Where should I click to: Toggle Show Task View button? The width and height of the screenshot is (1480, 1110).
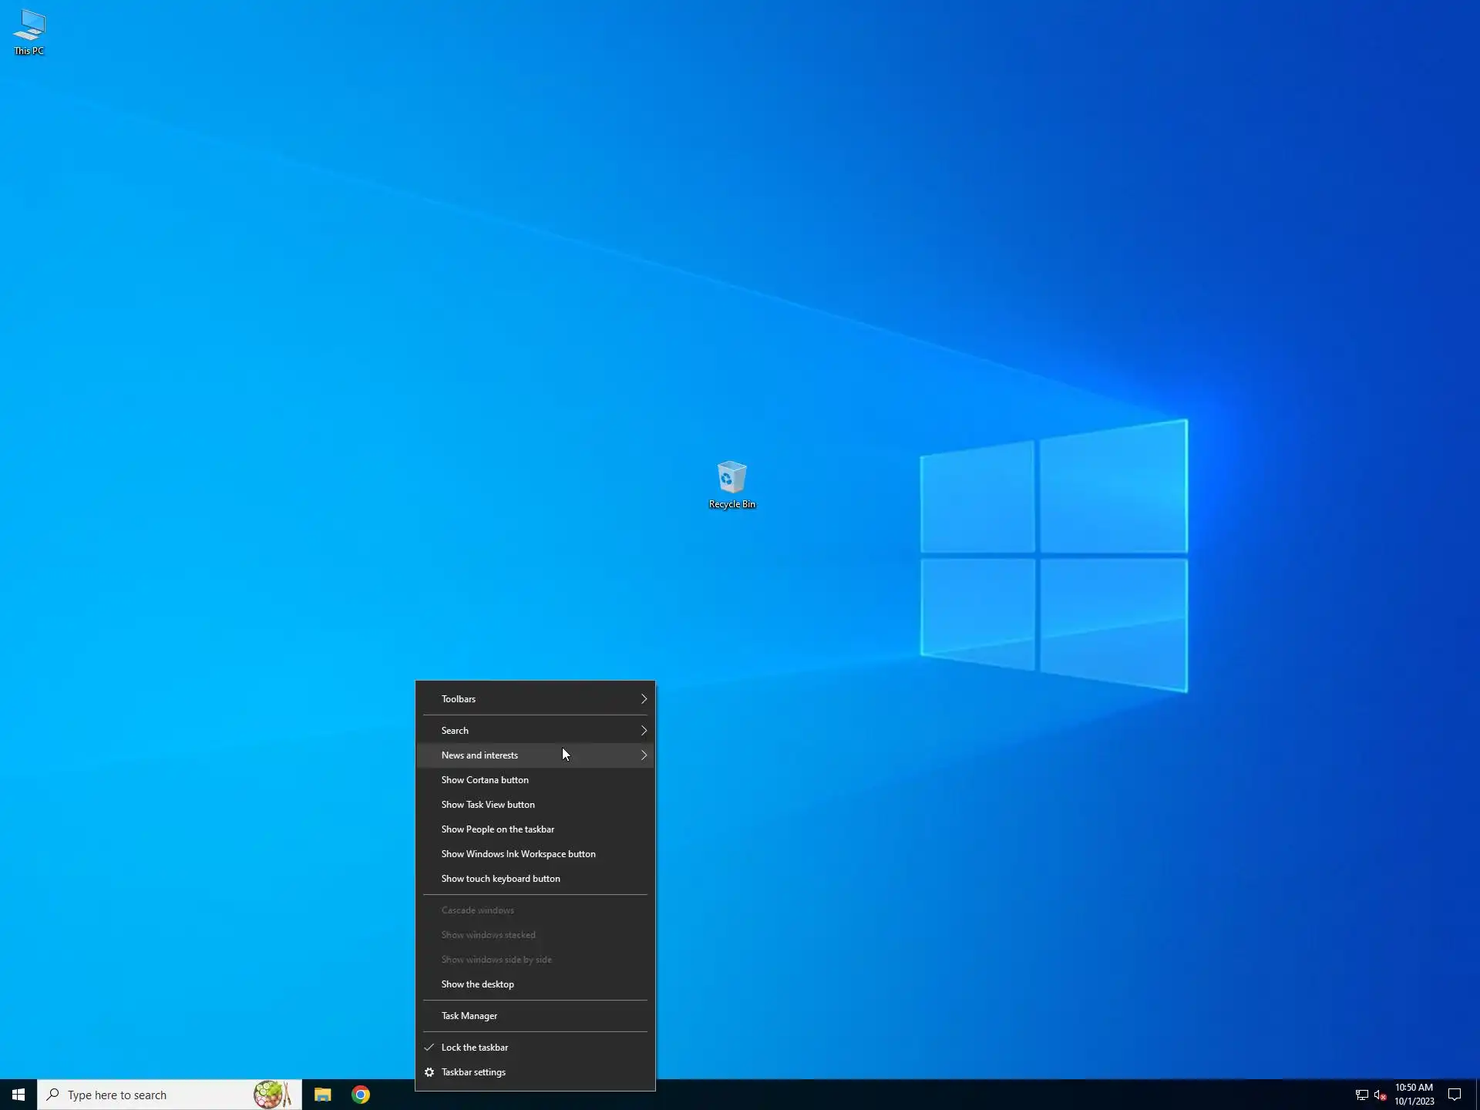(x=488, y=804)
